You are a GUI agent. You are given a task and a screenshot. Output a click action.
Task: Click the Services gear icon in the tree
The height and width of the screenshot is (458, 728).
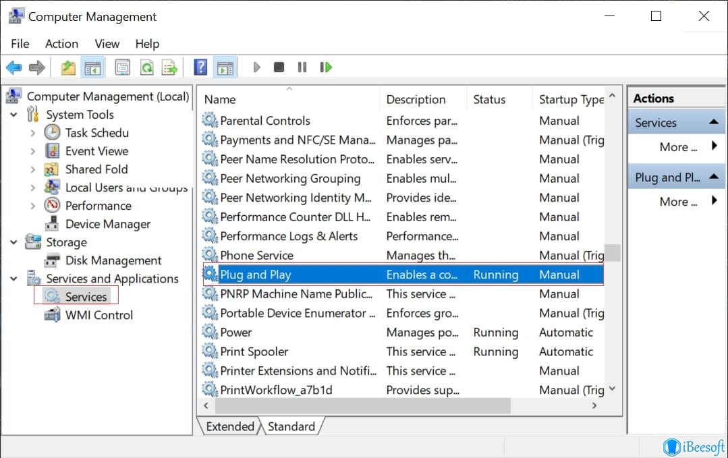(x=52, y=296)
